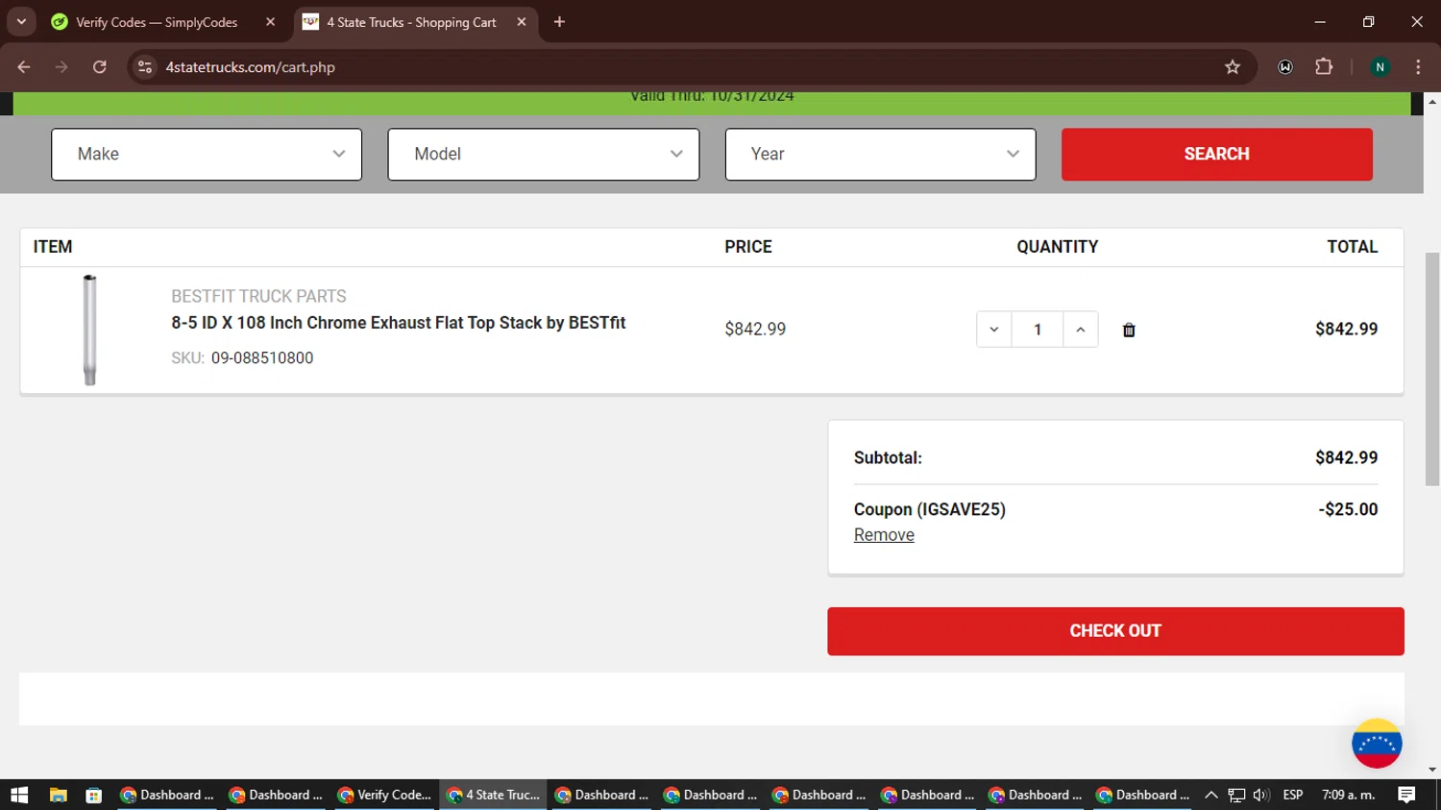Click the coupon discount -$25.00
Image resolution: width=1441 pixels, height=810 pixels.
[1348, 510]
